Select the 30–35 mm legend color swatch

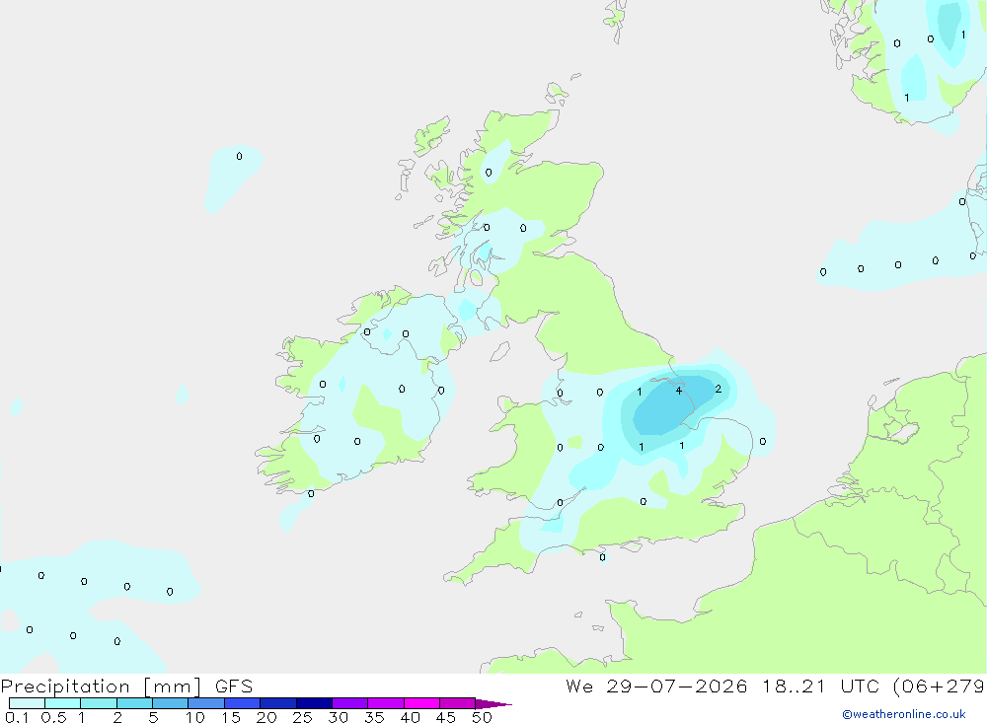pyautogui.click(x=349, y=703)
